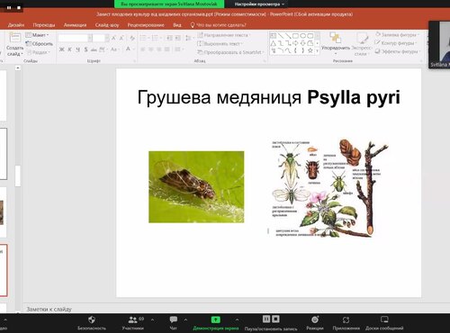Screen dimensions: 450x333
Task: Expand arrow next to Participants button
Action: tap(152, 319)
